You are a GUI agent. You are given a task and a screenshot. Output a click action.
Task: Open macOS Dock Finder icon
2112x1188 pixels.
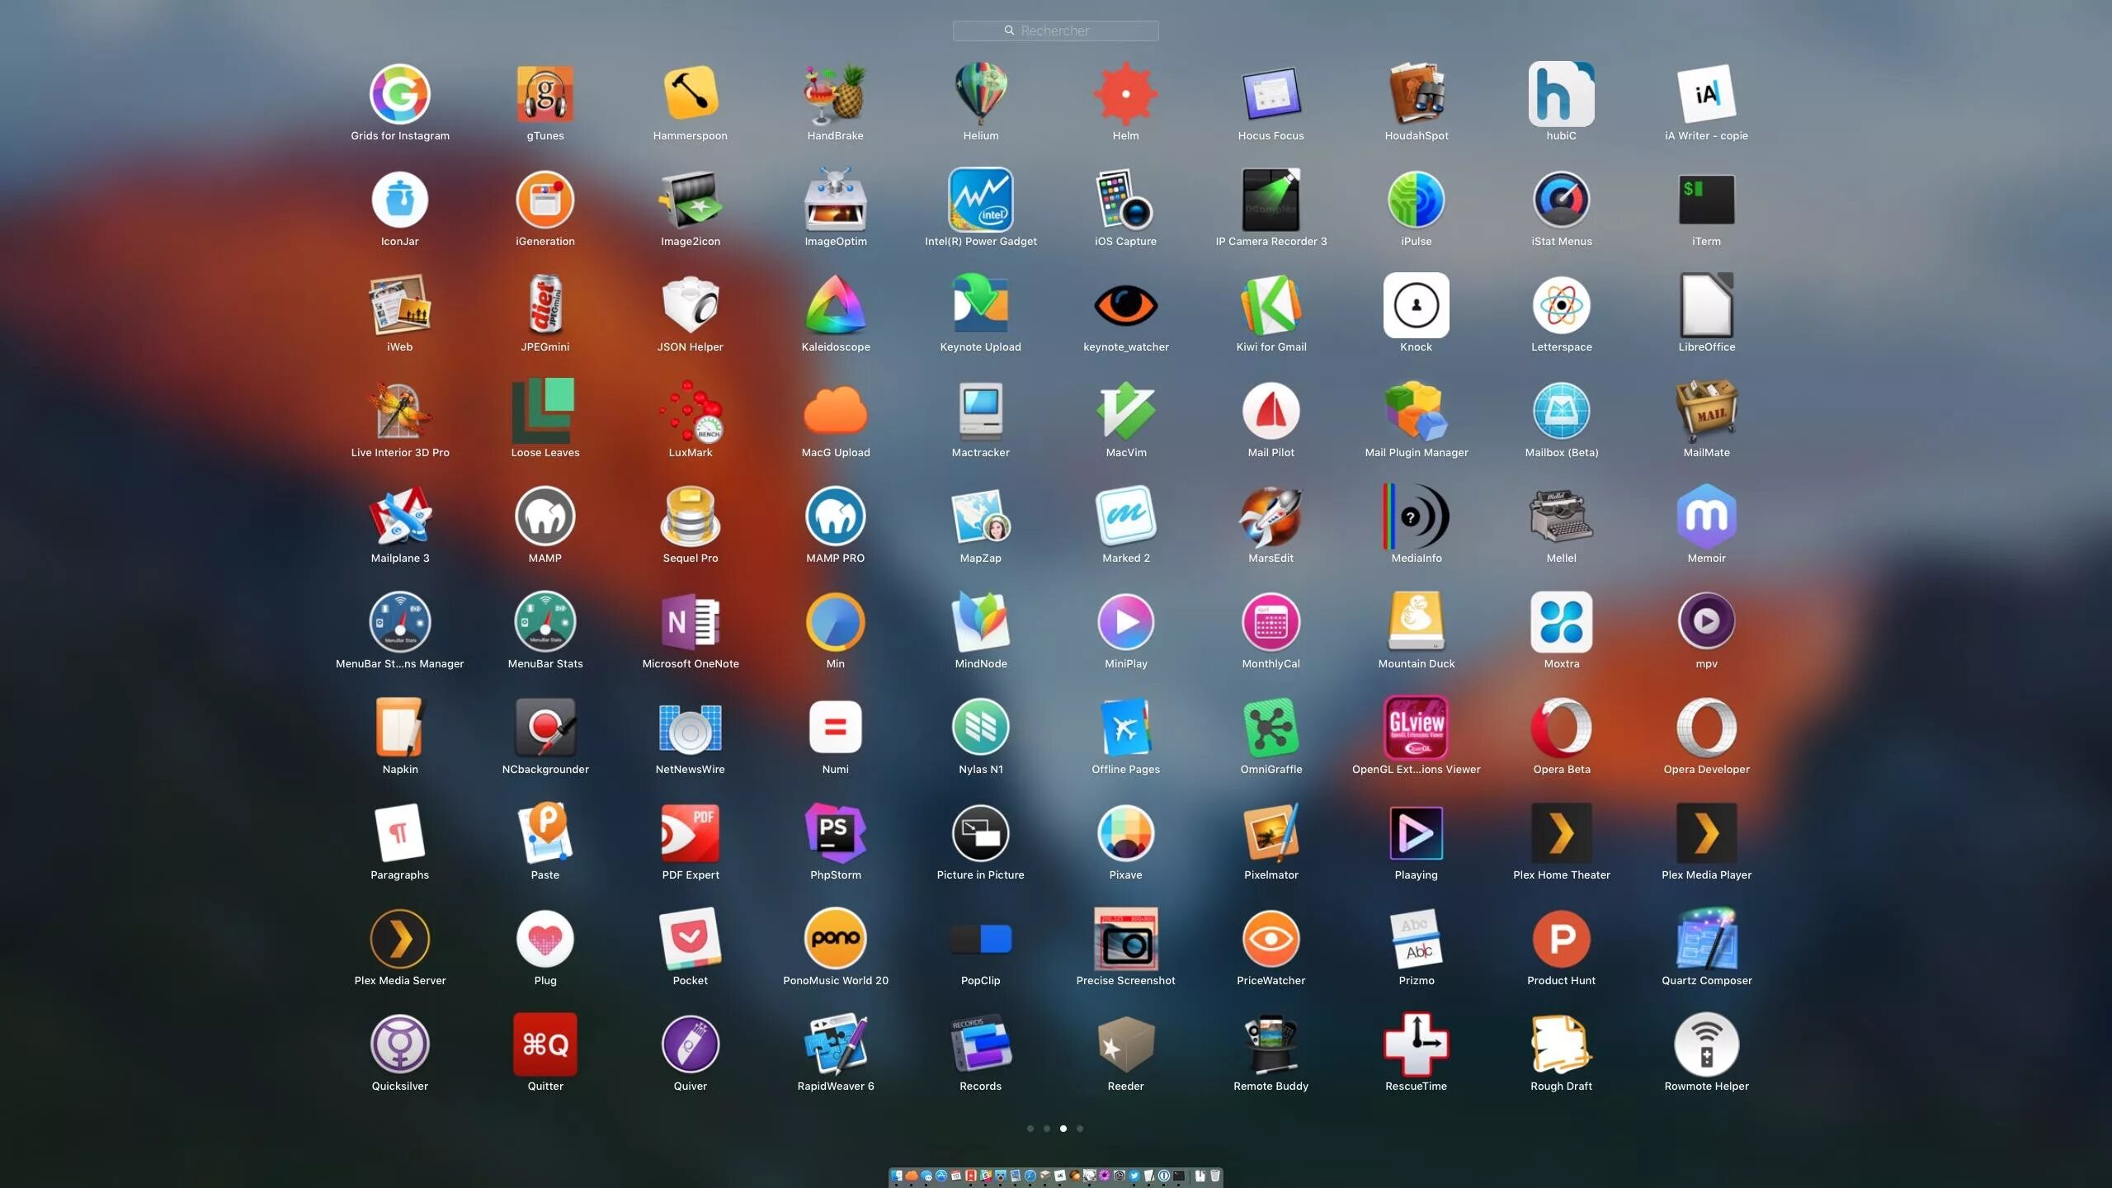pyautogui.click(x=898, y=1175)
